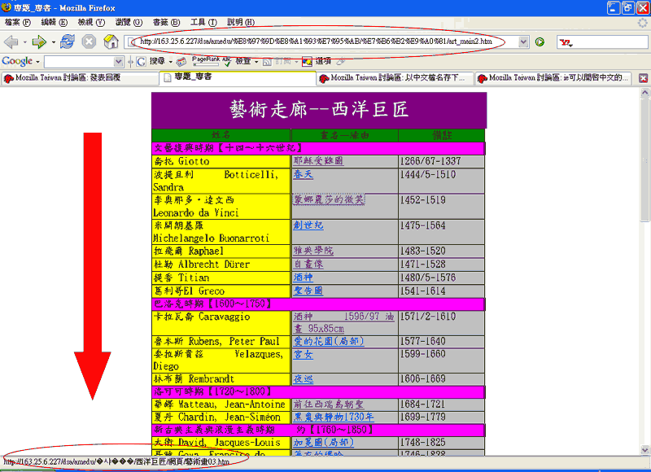Go to the Home page icon
The image size is (651, 472).
[111, 42]
